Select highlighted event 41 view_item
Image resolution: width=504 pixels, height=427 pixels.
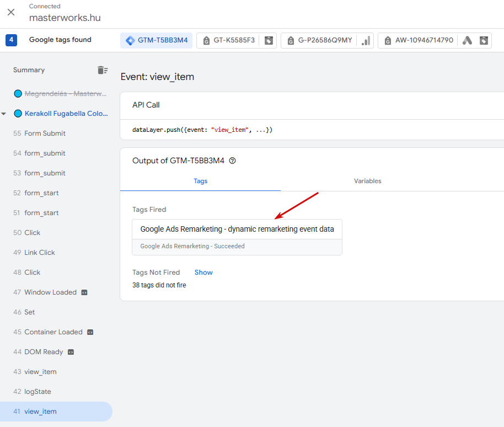coord(56,412)
